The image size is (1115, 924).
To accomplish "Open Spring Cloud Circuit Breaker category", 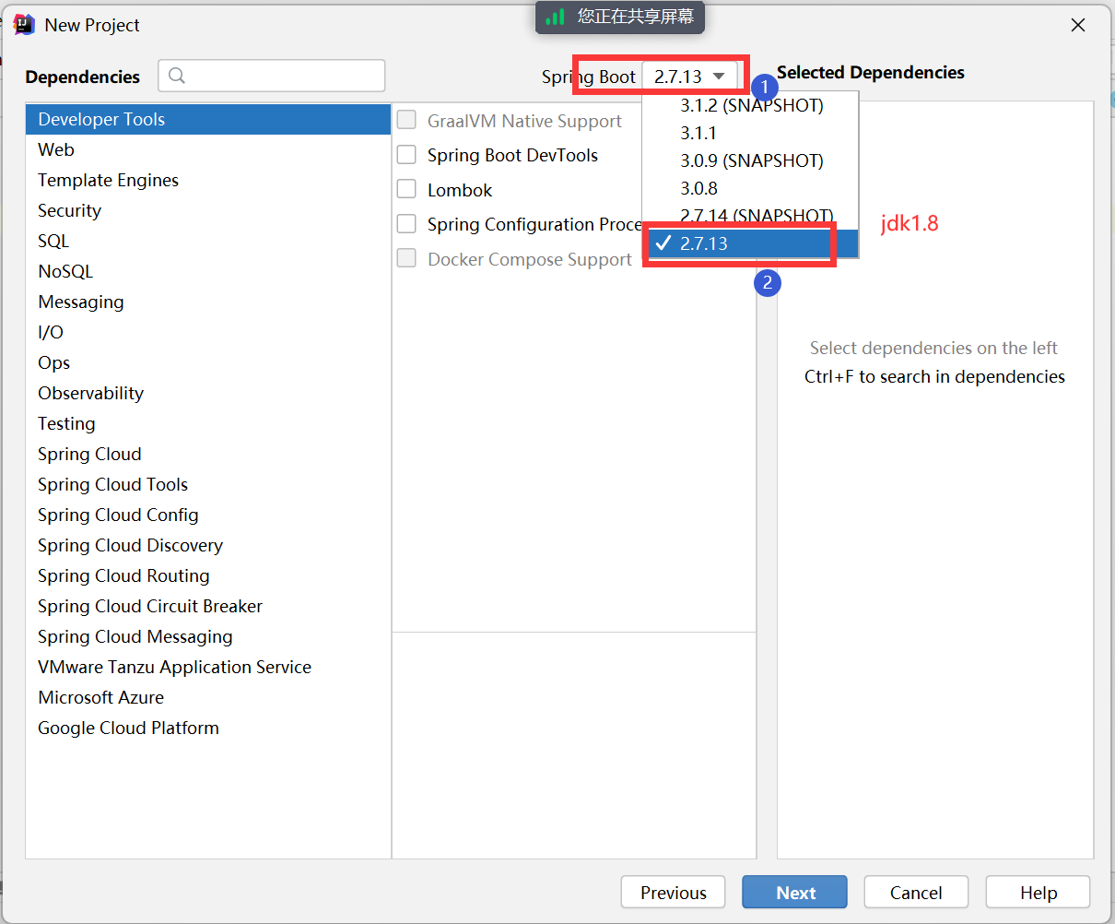I will click(208, 606).
